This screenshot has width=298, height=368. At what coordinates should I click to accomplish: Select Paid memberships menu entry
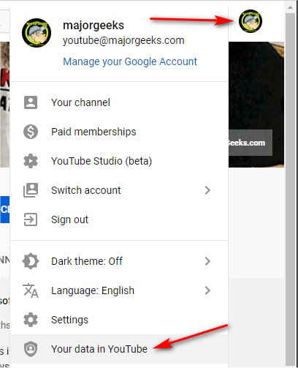pos(119,132)
